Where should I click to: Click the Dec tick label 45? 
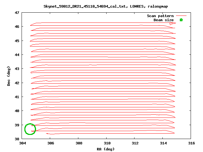coord(17,41)
